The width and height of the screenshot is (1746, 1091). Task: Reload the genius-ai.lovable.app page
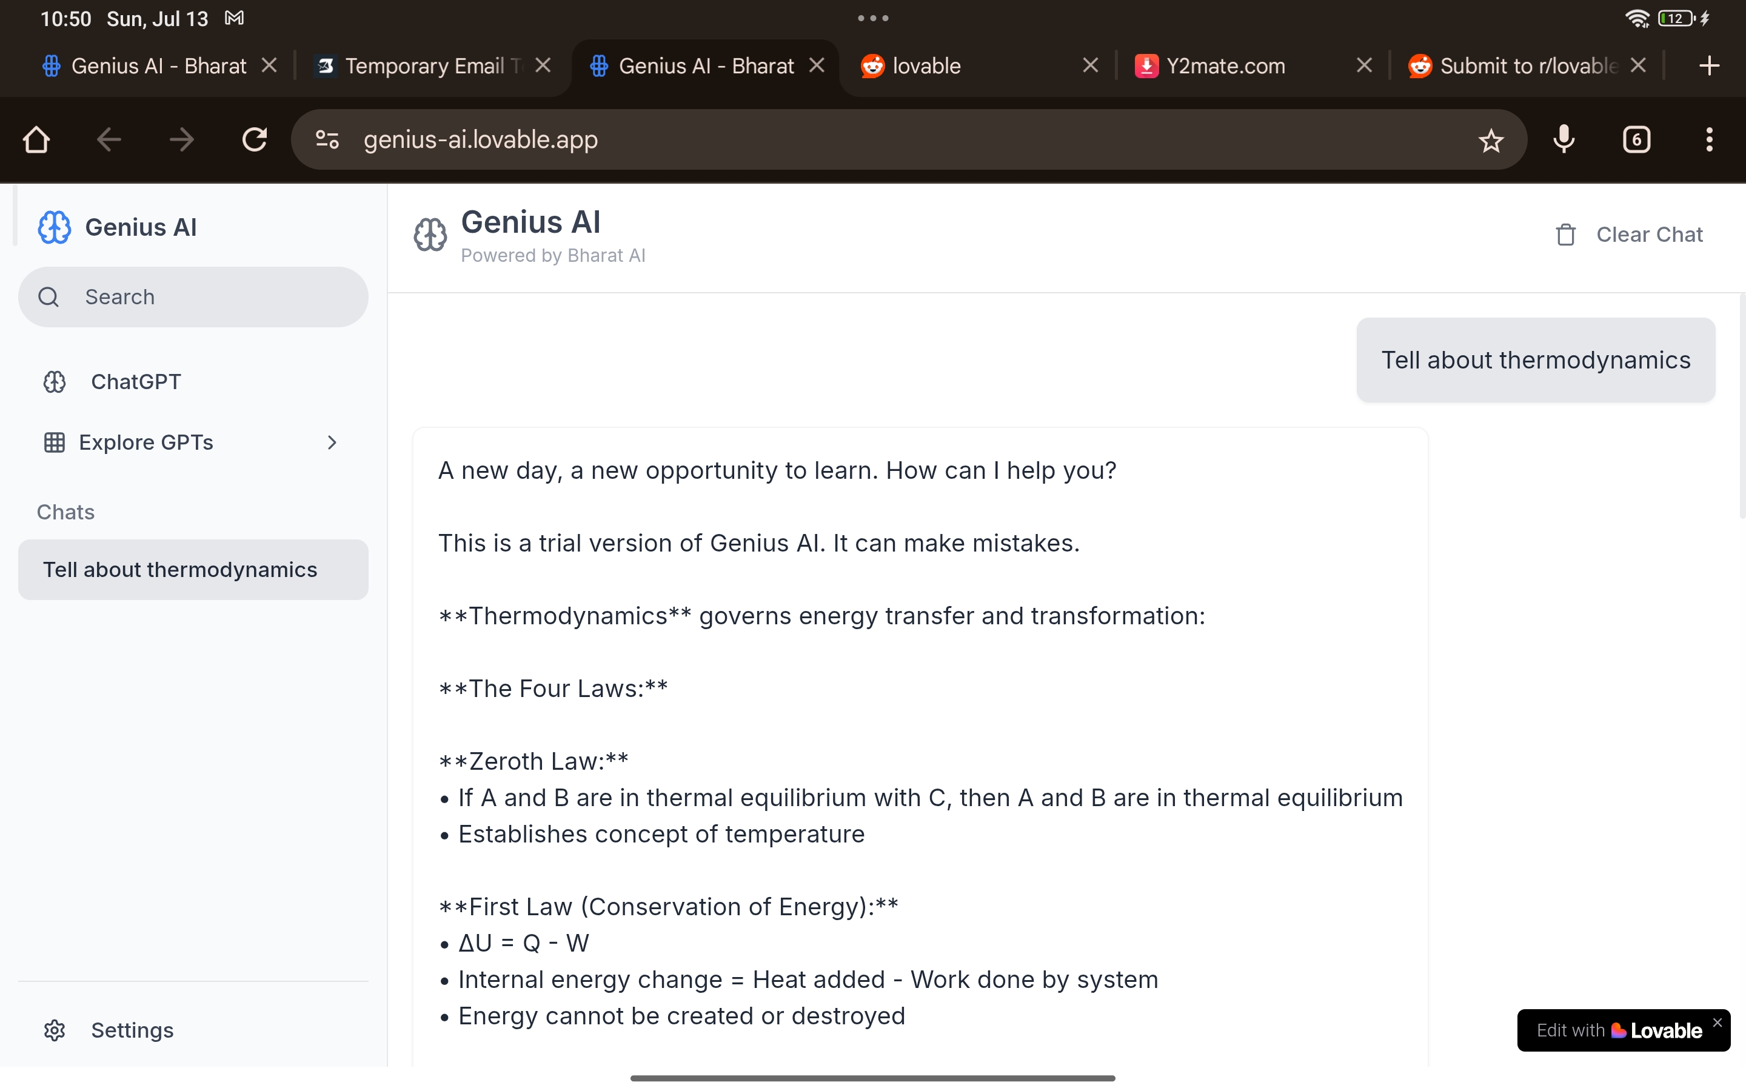(254, 139)
